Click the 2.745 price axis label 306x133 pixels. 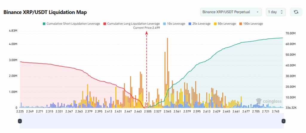276,112
